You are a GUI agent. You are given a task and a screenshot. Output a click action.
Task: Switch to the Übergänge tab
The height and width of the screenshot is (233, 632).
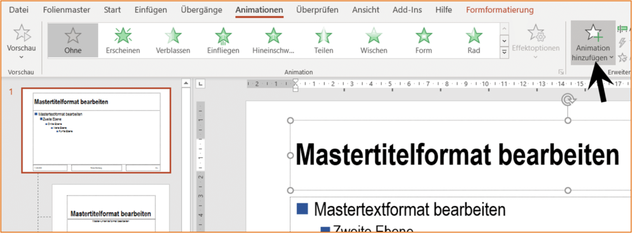click(x=202, y=10)
